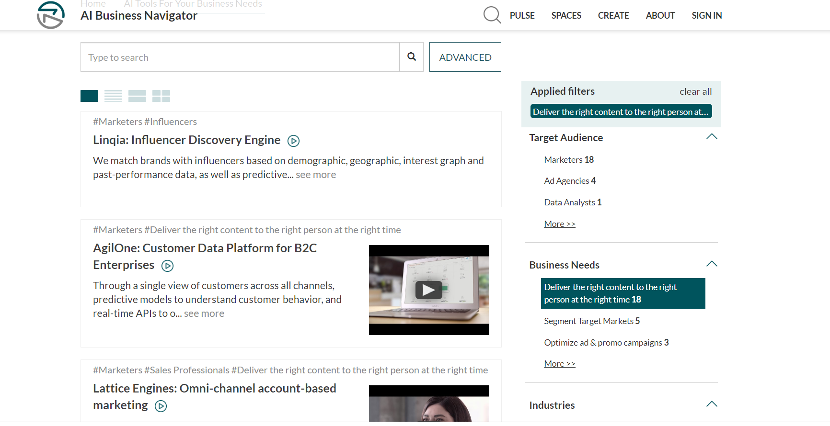Screen dimensions: 830x426
Task: Filter by Marketers 18
Action: (x=569, y=159)
